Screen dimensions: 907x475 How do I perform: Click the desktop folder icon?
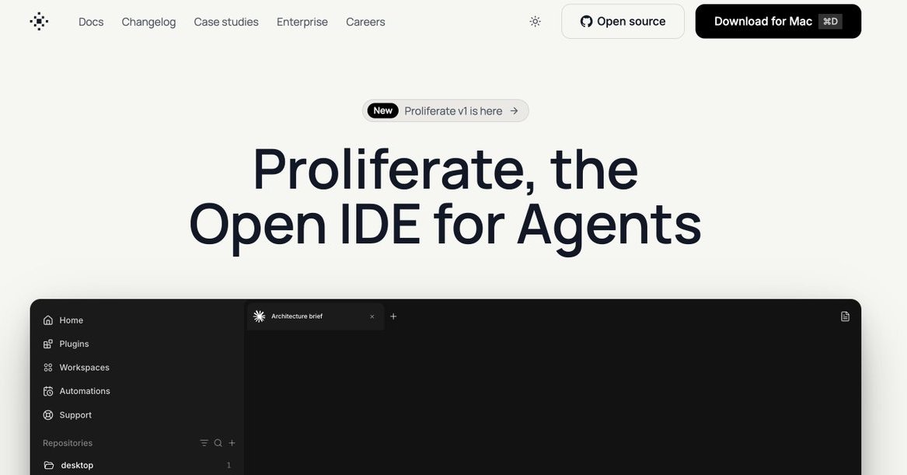click(x=49, y=465)
